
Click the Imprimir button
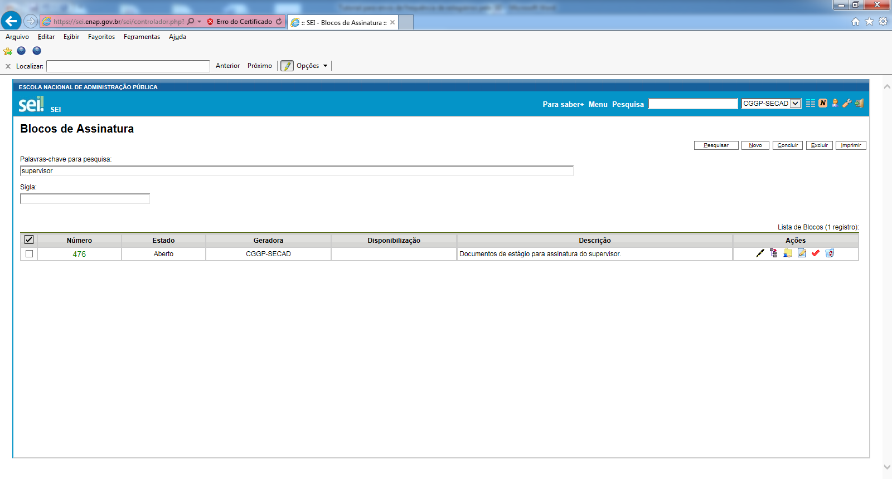pyautogui.click(x=851, y=145)
